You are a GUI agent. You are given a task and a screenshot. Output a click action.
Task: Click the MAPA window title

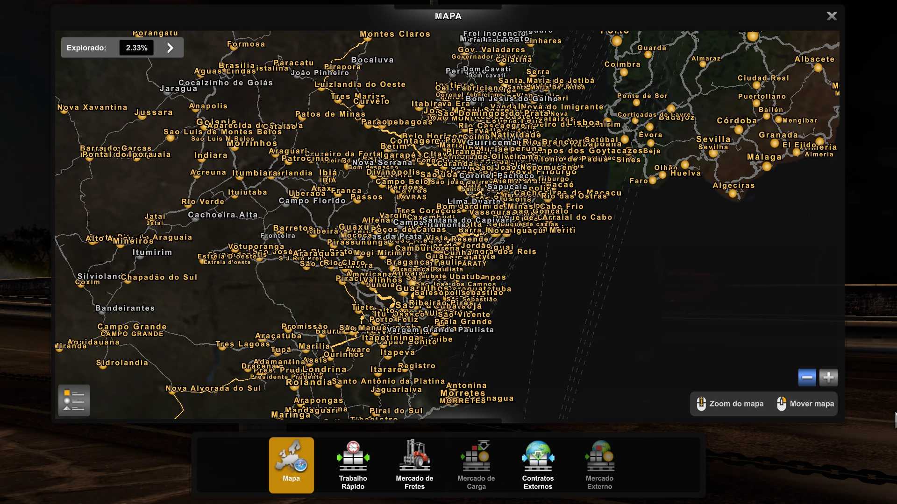pos(448,16)
